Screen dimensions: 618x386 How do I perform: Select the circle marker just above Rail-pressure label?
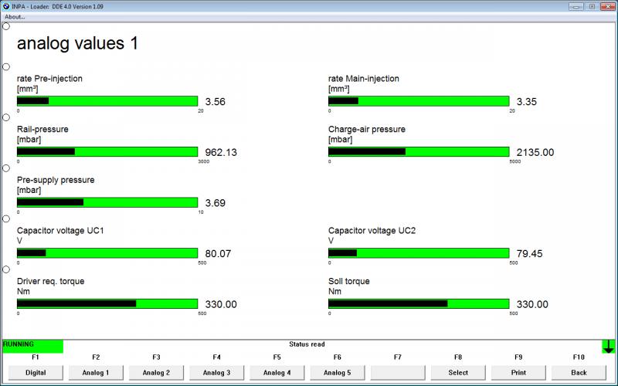tap(6, 117)
